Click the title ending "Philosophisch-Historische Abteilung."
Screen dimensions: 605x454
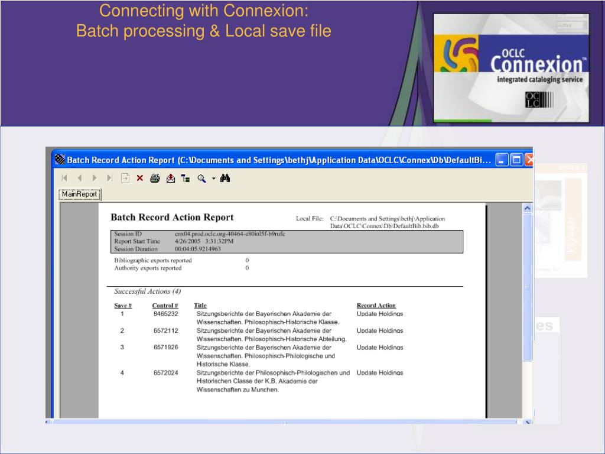click(x=272, y=335)
